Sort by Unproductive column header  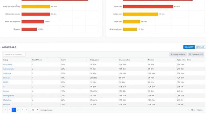click(x=125, y=60)
